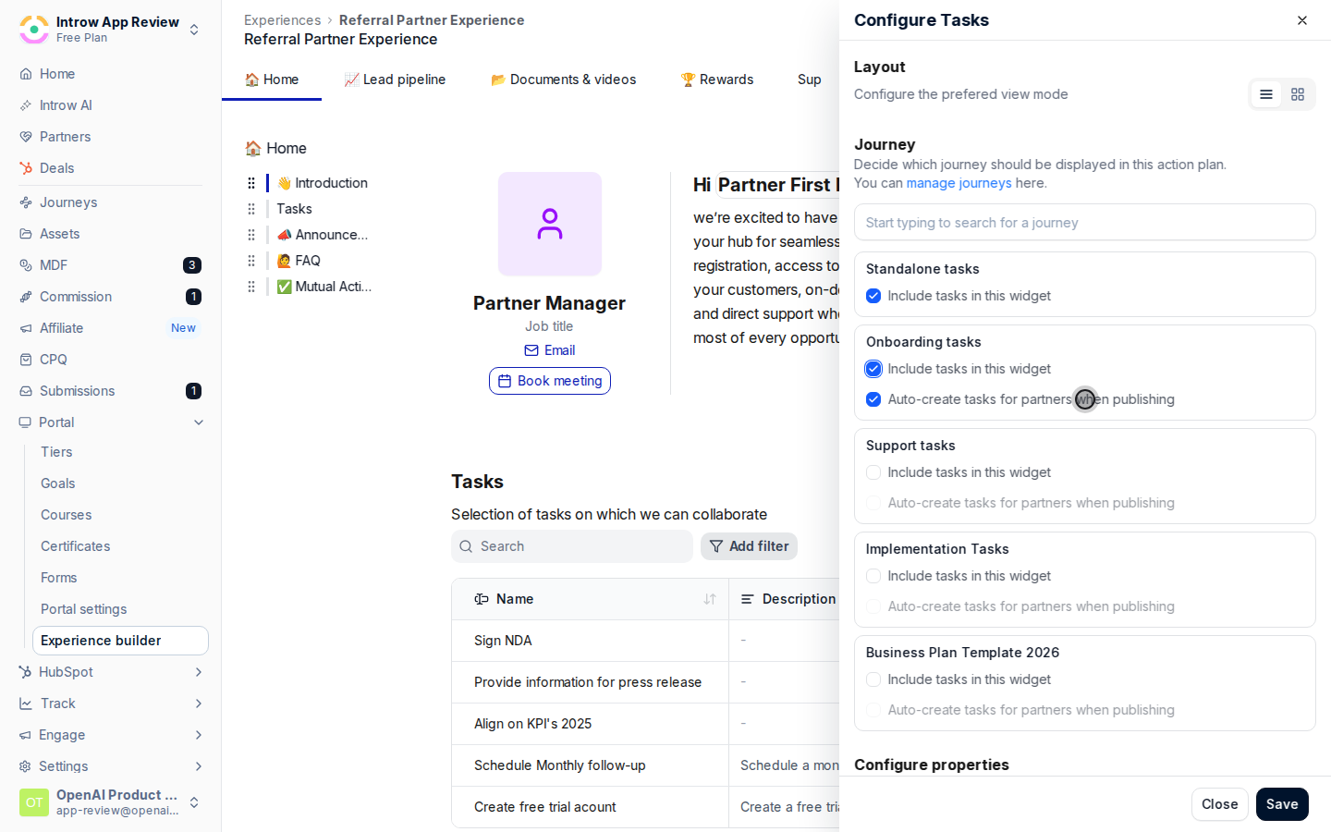Image resolution: width=1331 pixels, height=832 pixels.
Task: Click the OT account avatar
Action: click(34, 802)
